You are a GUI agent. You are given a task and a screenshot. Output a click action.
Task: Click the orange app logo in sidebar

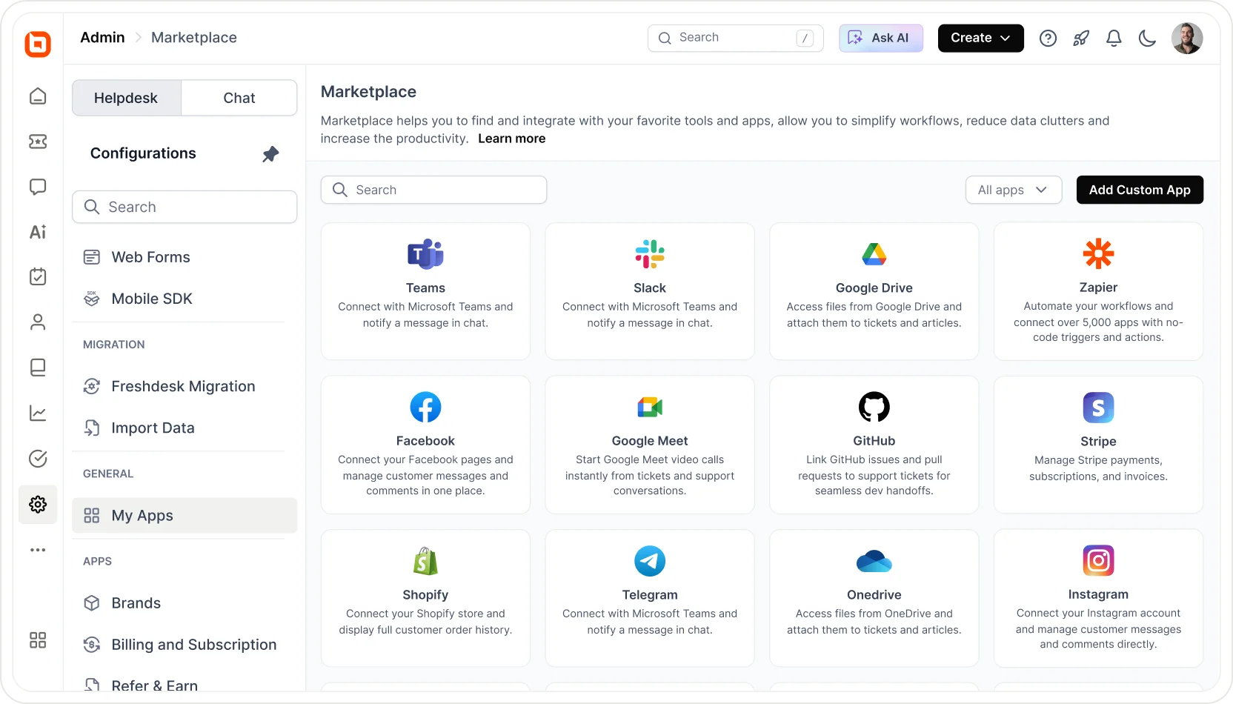tap(38, 44)
